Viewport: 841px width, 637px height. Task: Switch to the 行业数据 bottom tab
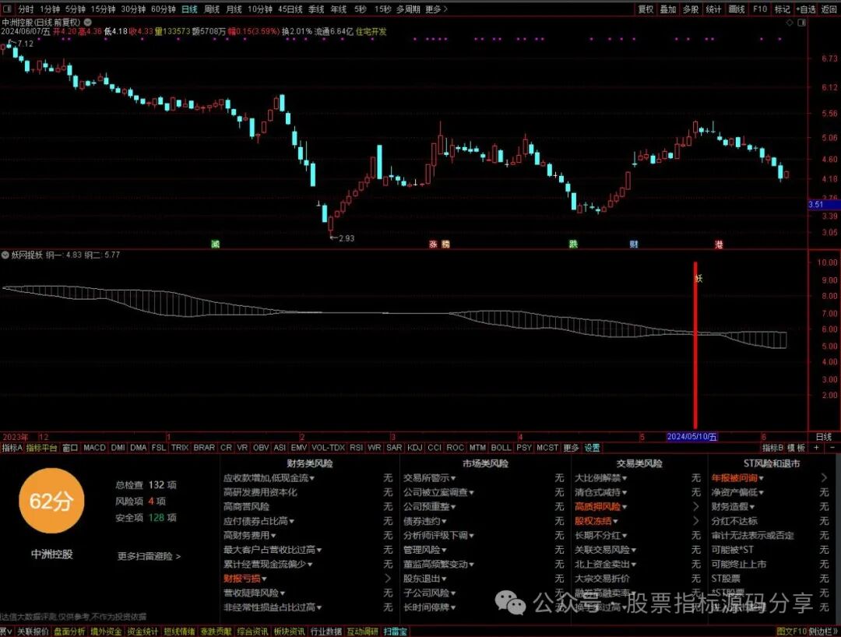pos(326,632)
